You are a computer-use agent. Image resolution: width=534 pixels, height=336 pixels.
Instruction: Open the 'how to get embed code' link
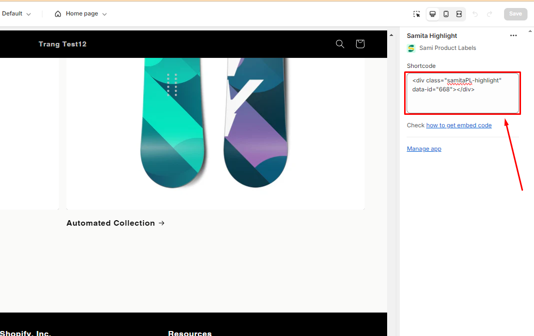pyautogui.click(x=459, y=125)
